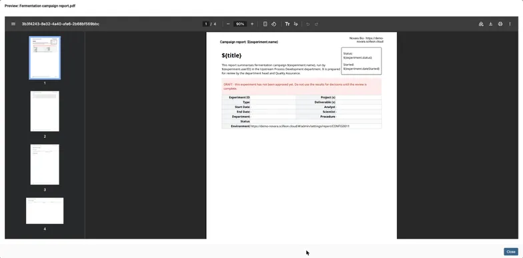Screen dimensions: 523x258
Task: Click the 'Start Date' table label
Action: pos(242,107)
